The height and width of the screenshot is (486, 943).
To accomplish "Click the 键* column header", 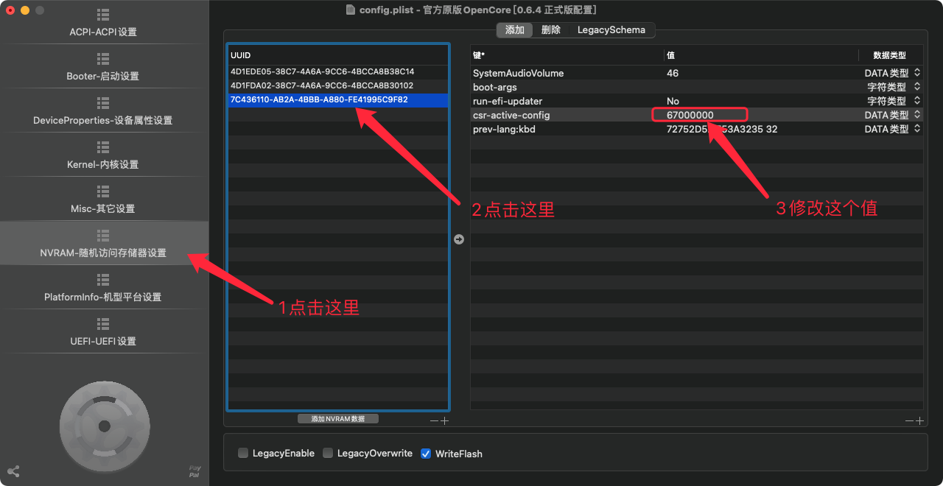I will pos(567,55).
